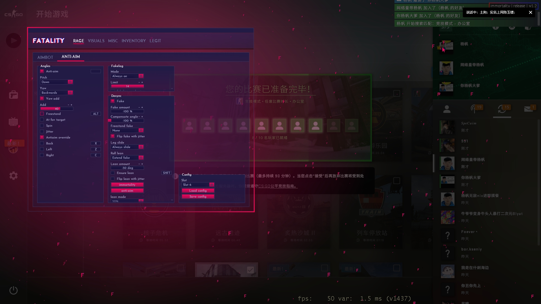Disable Flip fake with jitter checkbox
The width and height of the screenshot is (541, 304).
point(113,136)
